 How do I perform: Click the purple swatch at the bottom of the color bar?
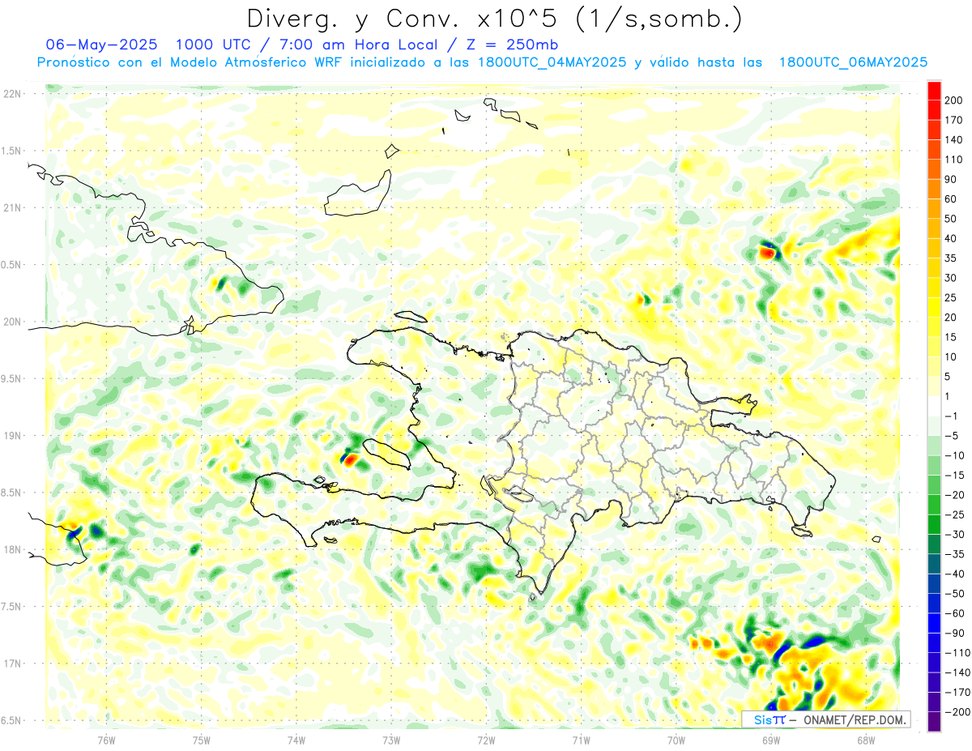tap(934, 722)
